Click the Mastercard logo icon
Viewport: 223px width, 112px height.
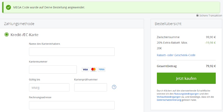(93, 69)
